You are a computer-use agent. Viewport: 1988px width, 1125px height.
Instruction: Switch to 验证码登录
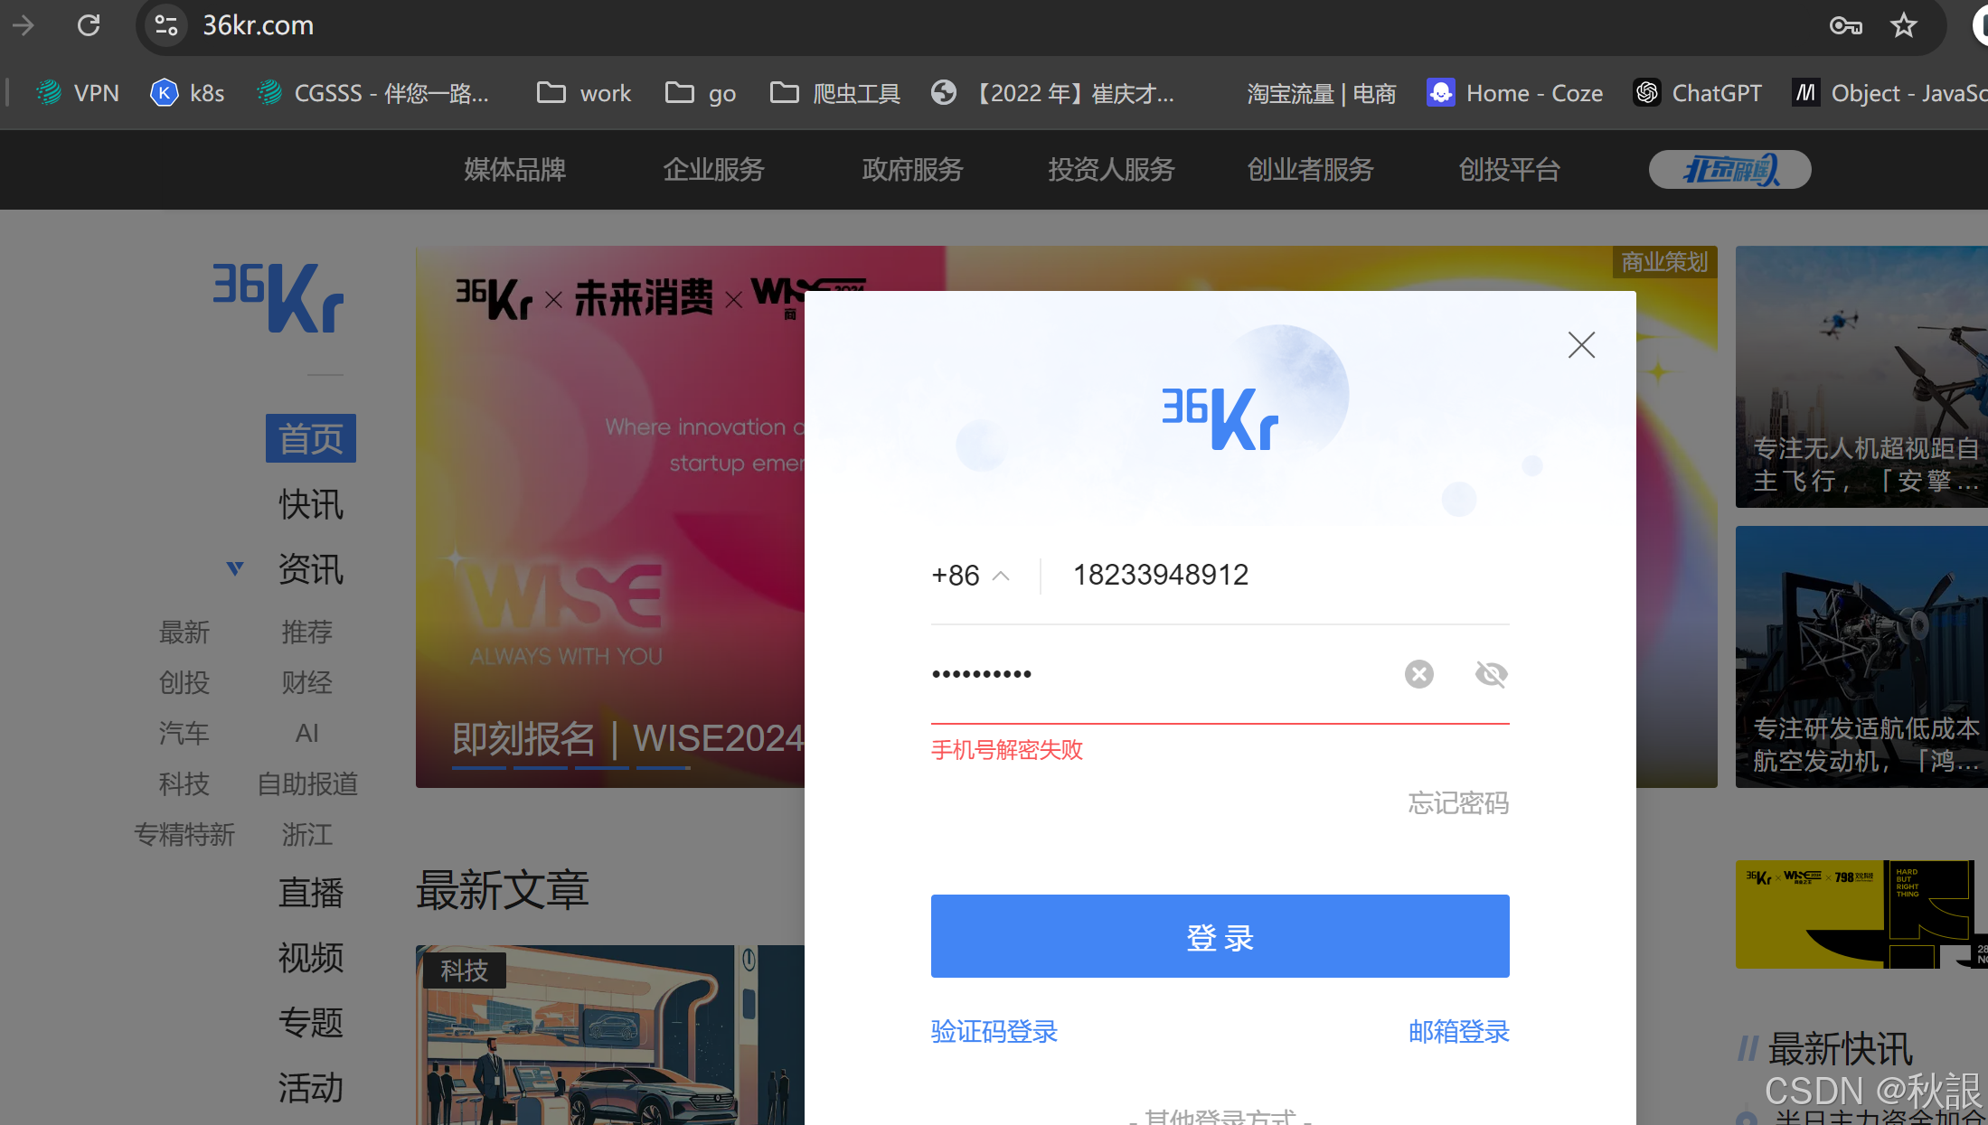[x=994, y=1031]
